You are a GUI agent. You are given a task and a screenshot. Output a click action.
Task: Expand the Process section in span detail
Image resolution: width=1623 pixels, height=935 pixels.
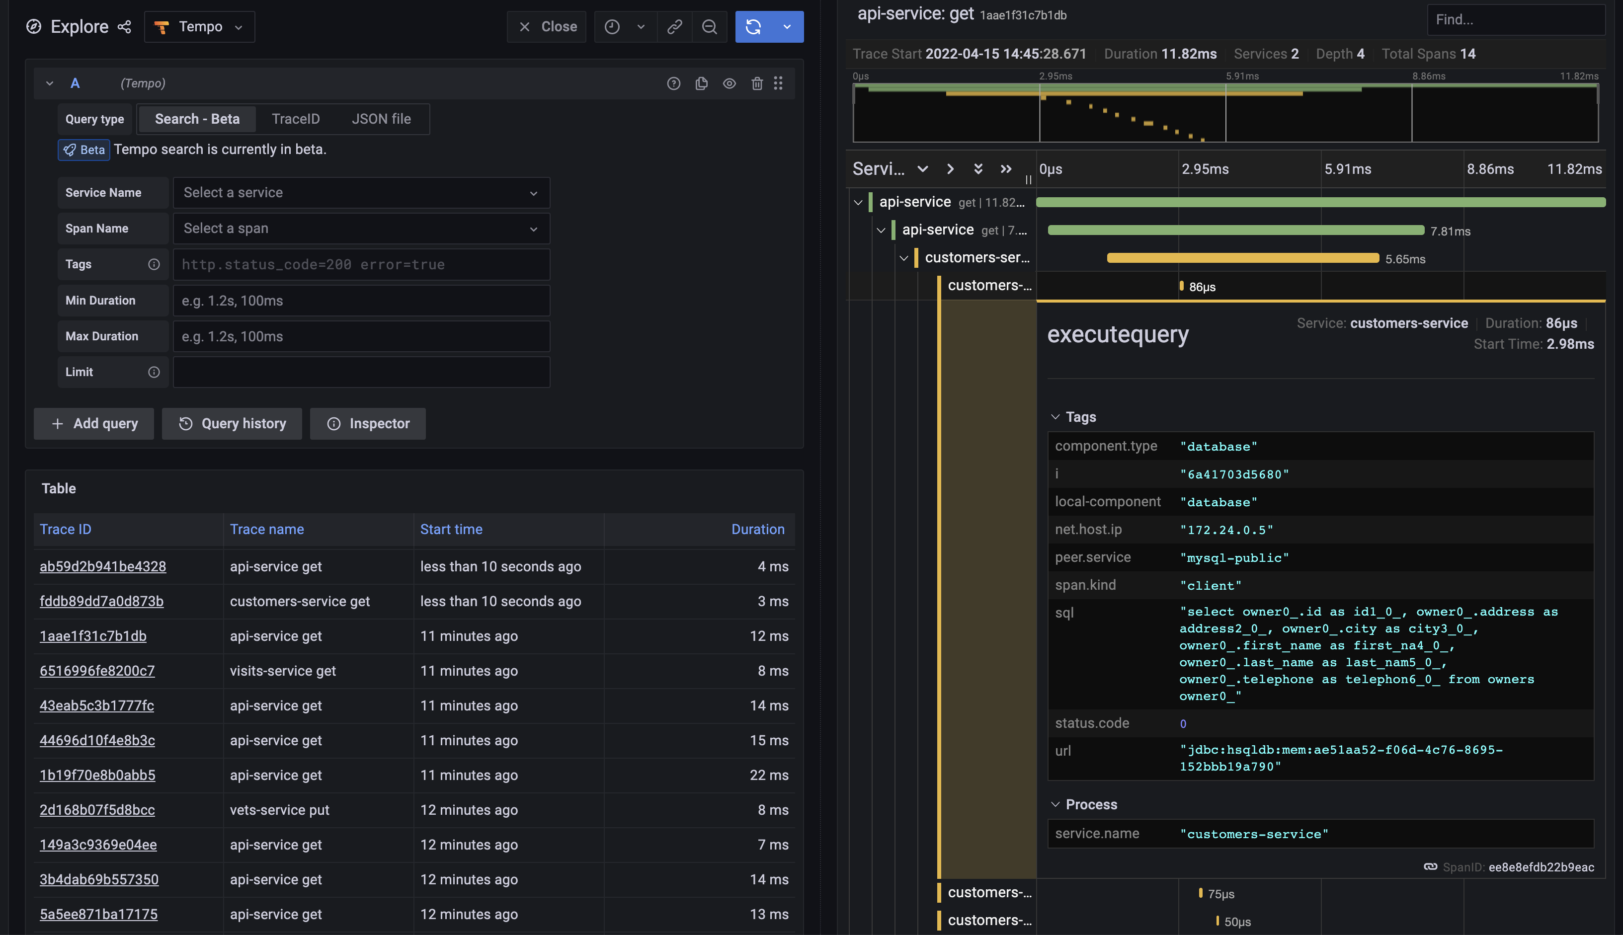tap(1055, 803)
